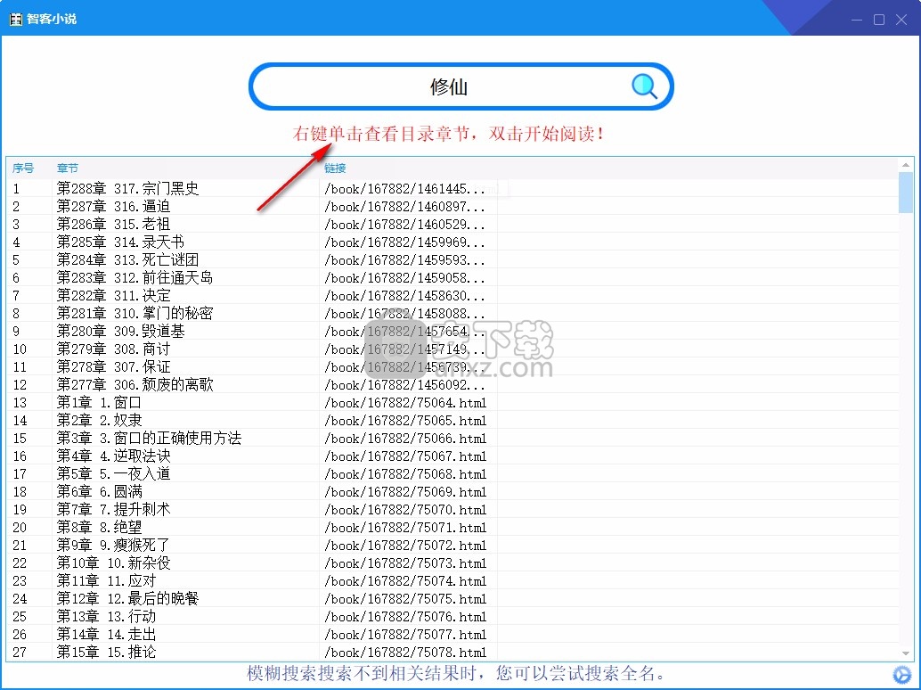Select chapter 第285章 314.录天书
Screen dimensions: 921x690
(120, 242)
